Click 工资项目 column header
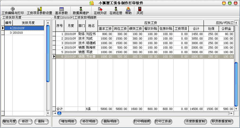 tap(181, 29)
